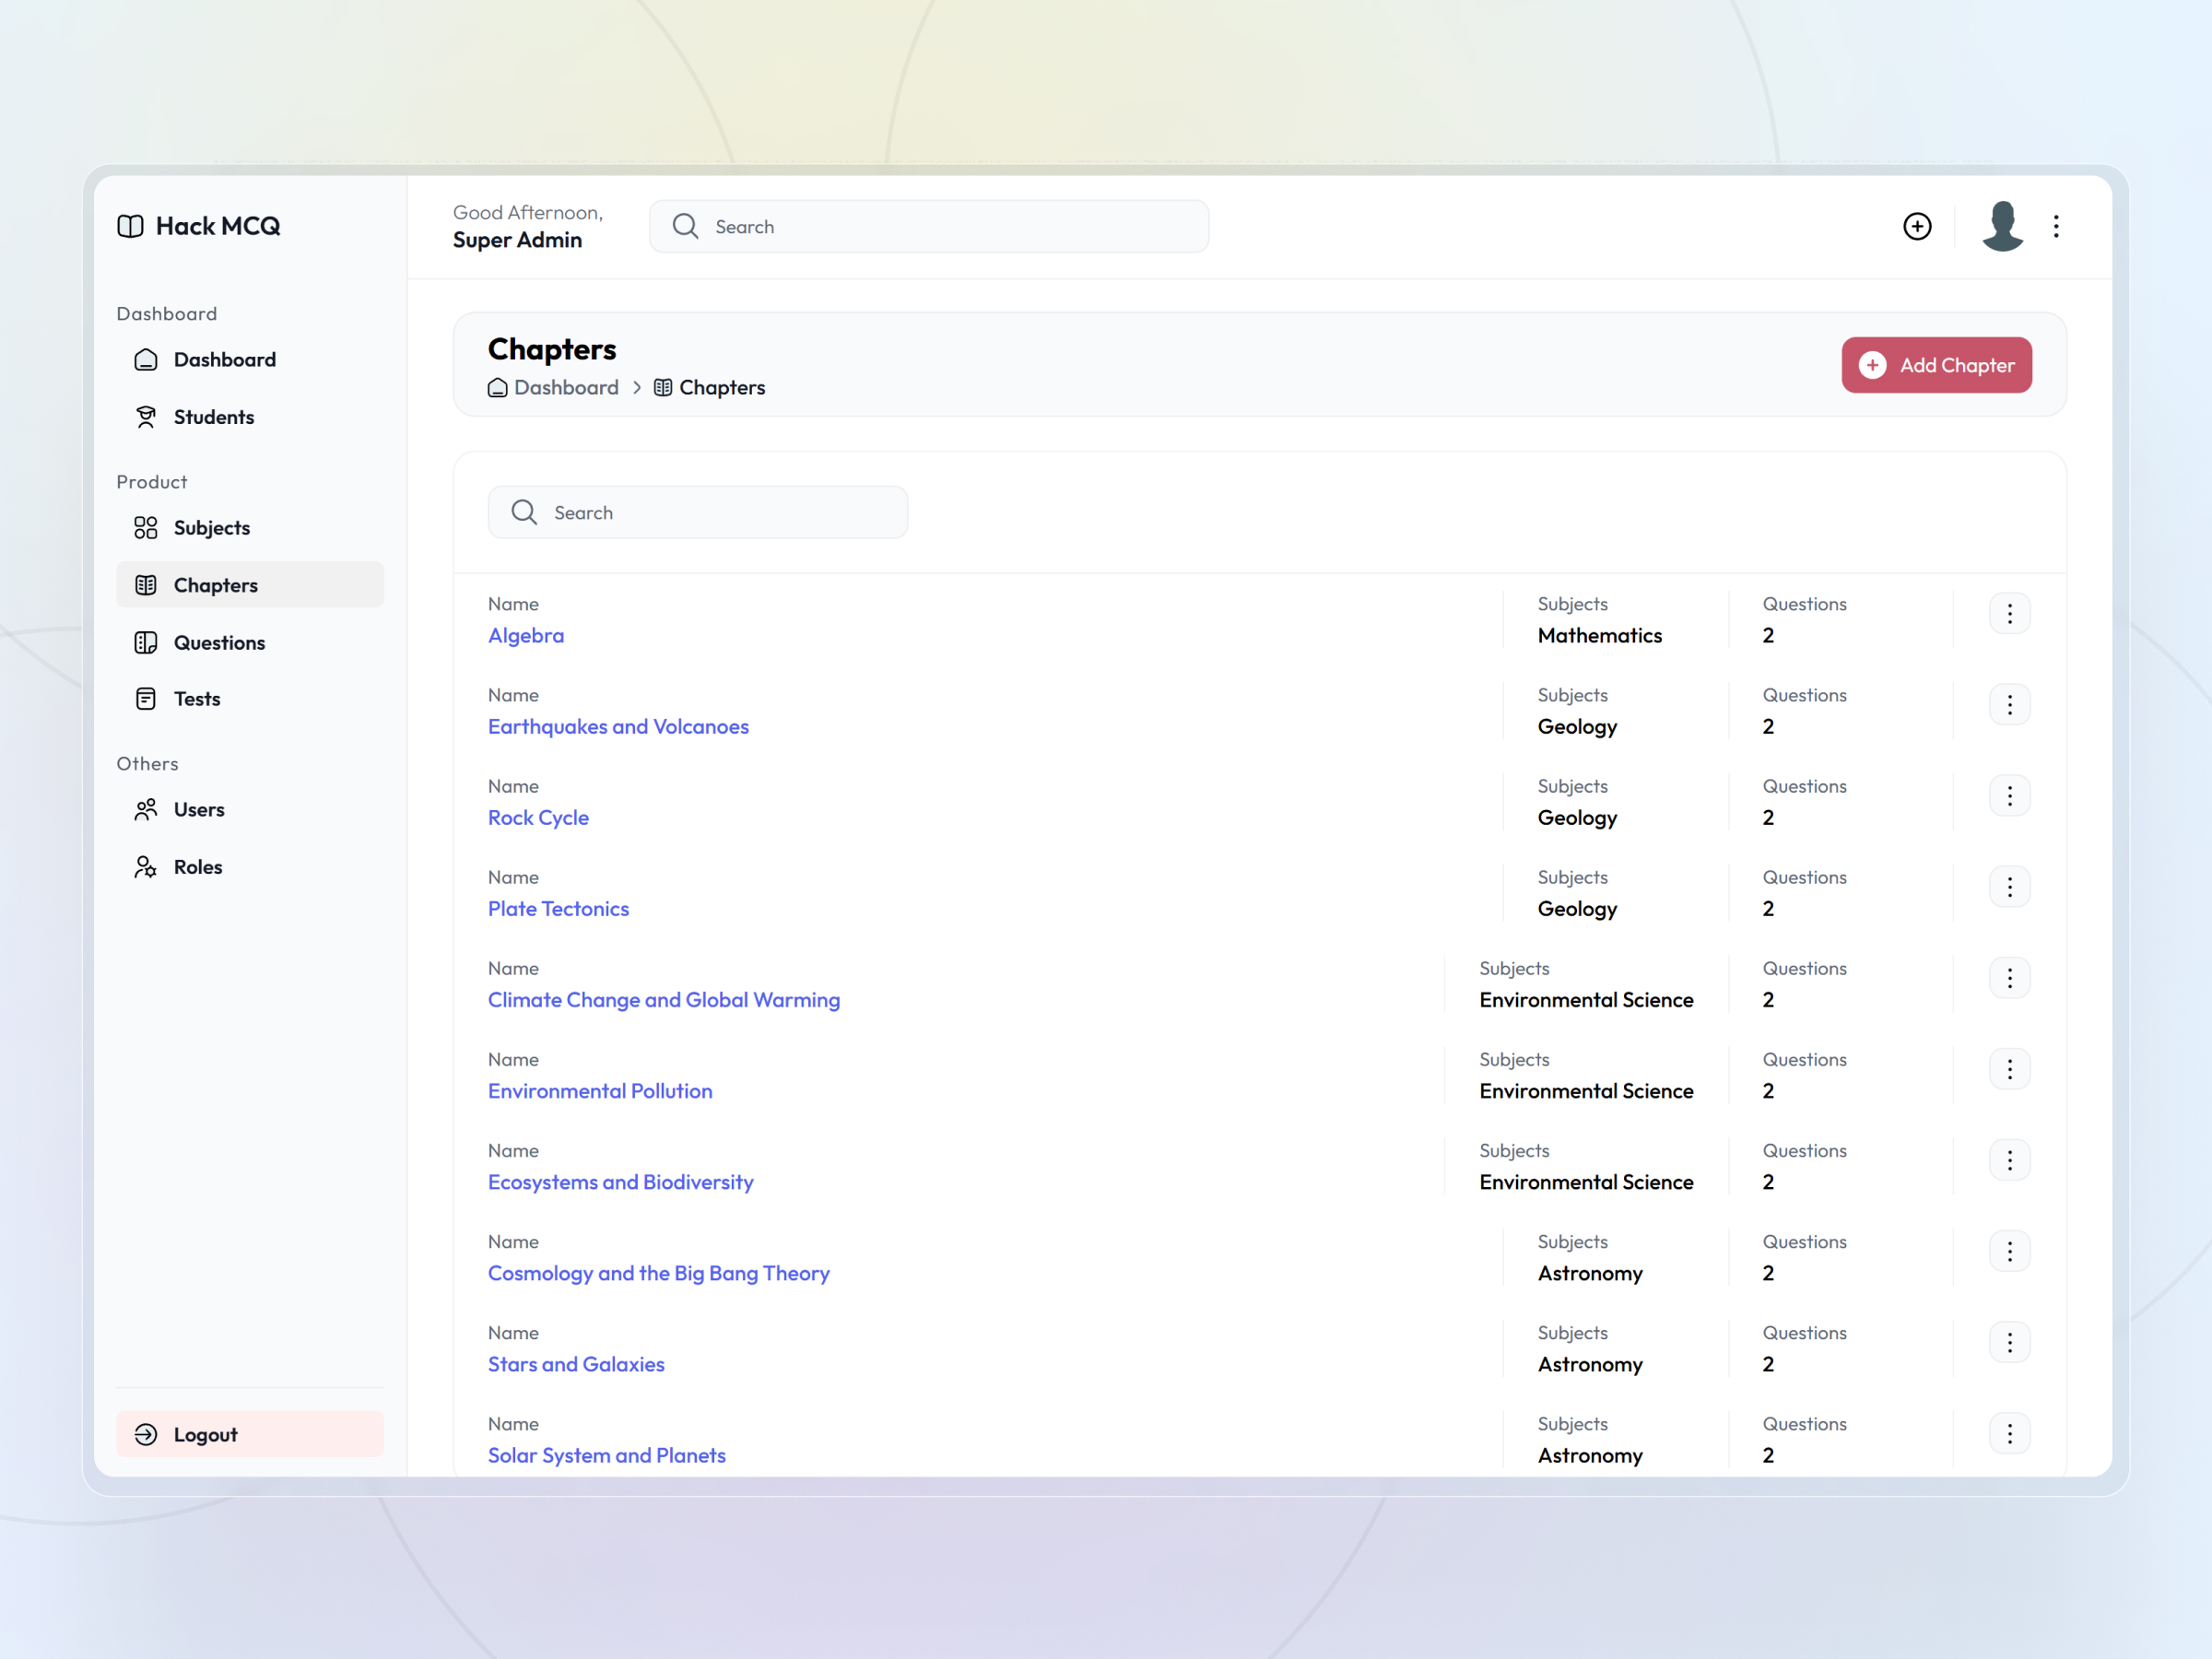This screenshot has height=1659, width=2212.
Task: Open the Earthquakes and Volcanoes chapter link
Action: [618, 726]
